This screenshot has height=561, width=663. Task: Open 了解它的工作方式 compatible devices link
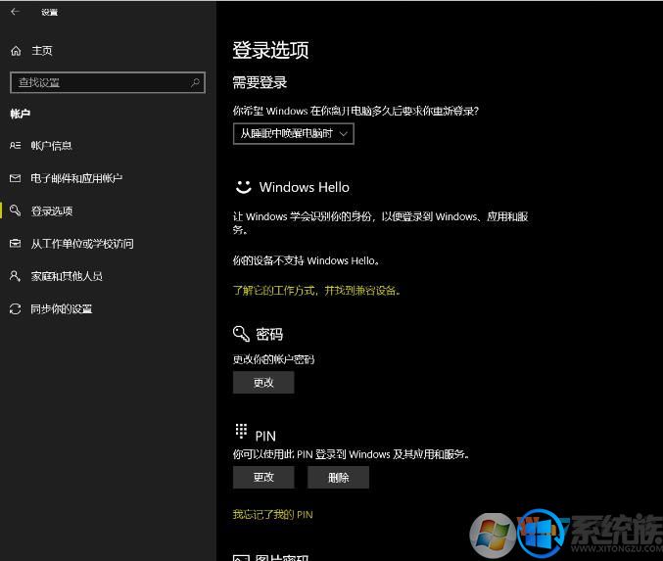tap(316, 291)
